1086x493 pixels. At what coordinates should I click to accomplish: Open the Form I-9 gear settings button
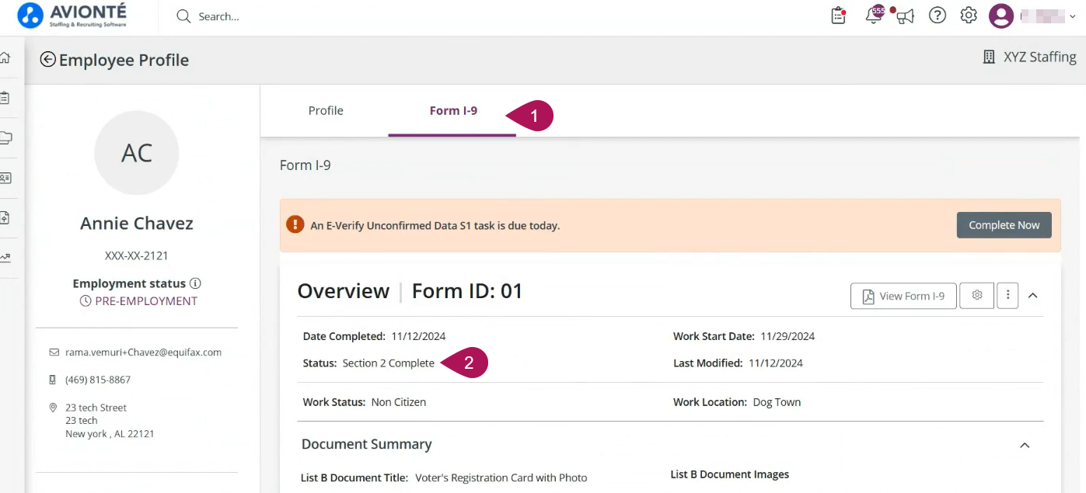click(x=977, y=295)
